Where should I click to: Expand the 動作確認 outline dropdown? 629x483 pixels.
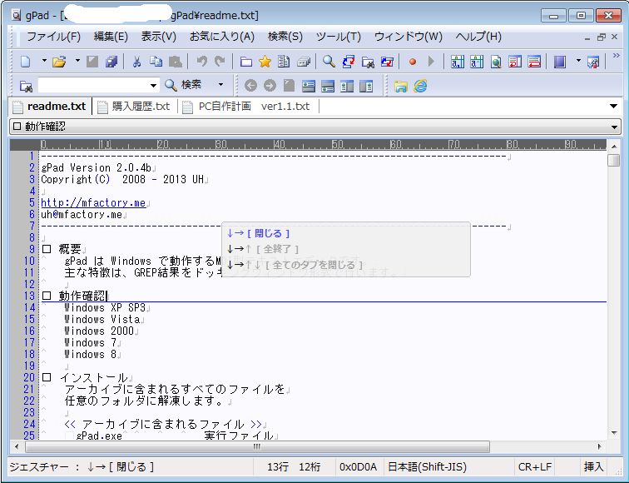(x=614, y=127)
